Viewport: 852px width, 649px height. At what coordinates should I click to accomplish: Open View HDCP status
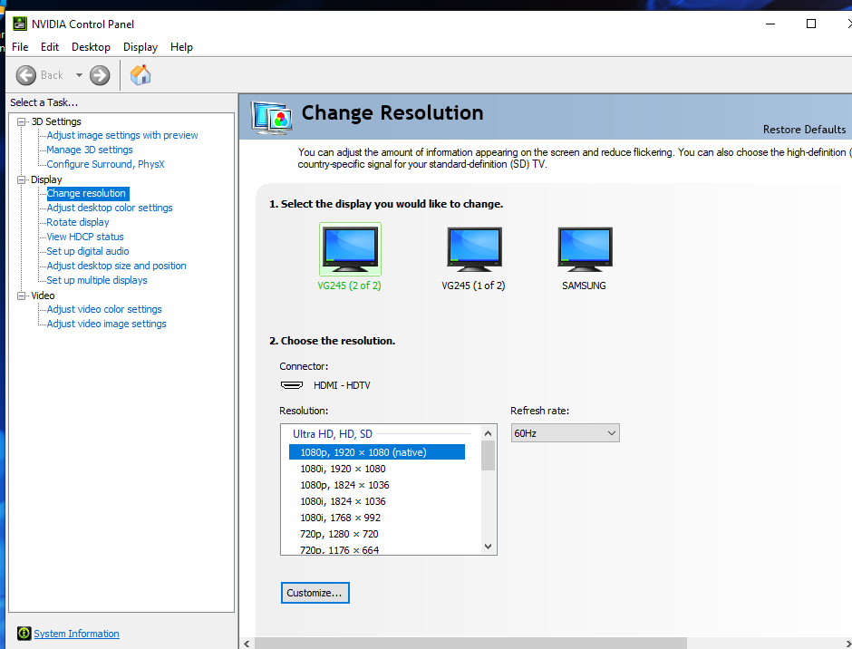point(85,237)
